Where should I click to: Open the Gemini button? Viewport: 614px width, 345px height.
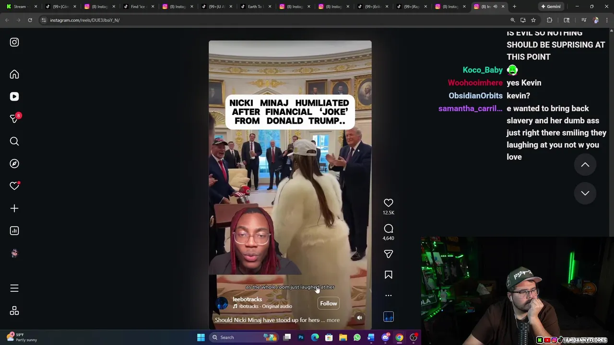click(550, 7)
